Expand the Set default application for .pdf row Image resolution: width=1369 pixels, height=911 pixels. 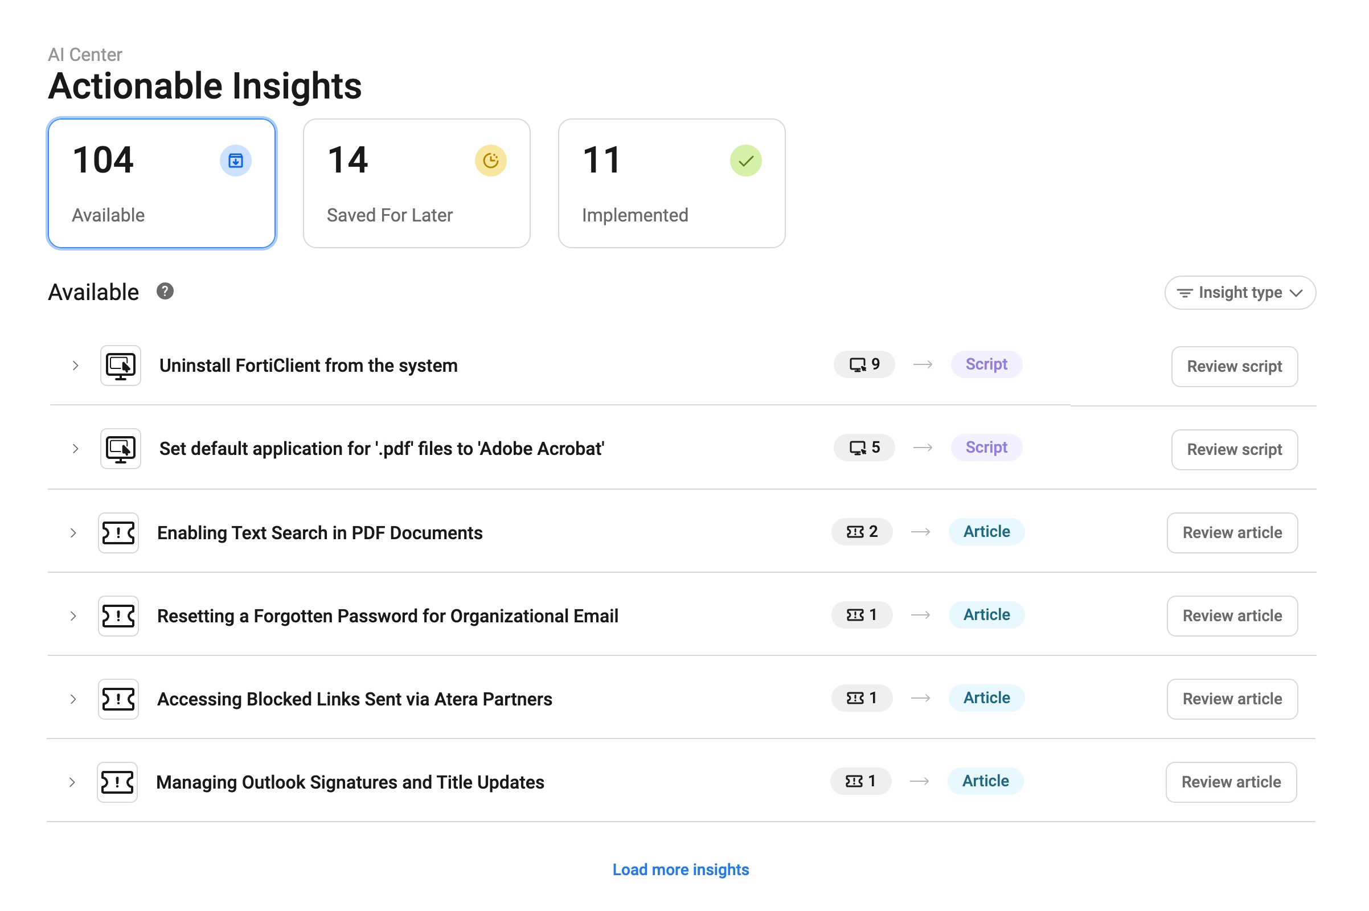click(x=75, y=449)
